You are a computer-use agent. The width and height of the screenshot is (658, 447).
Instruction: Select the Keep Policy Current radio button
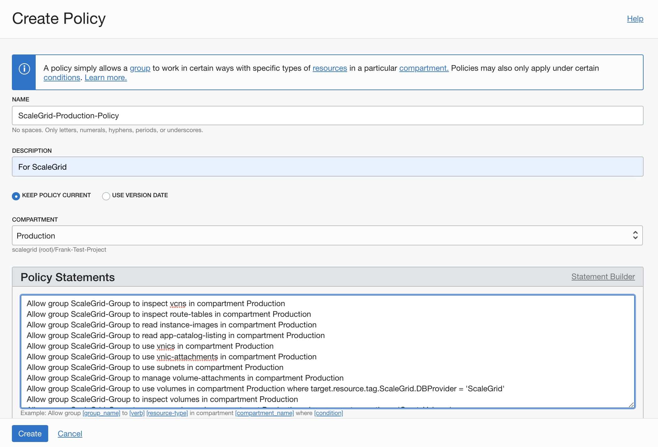click(x=16, y=196)
